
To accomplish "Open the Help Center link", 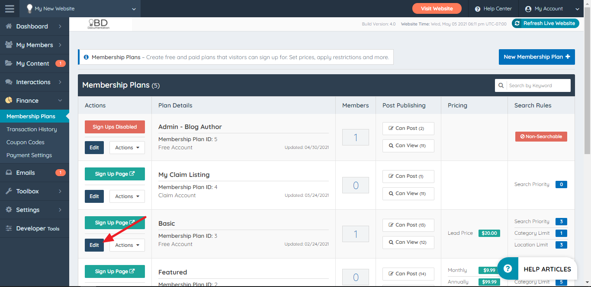I will coord(493,9).
